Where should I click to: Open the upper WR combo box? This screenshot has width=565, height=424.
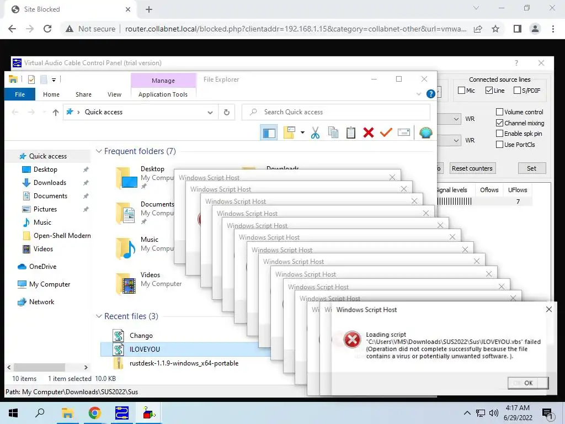coord(456,119)
